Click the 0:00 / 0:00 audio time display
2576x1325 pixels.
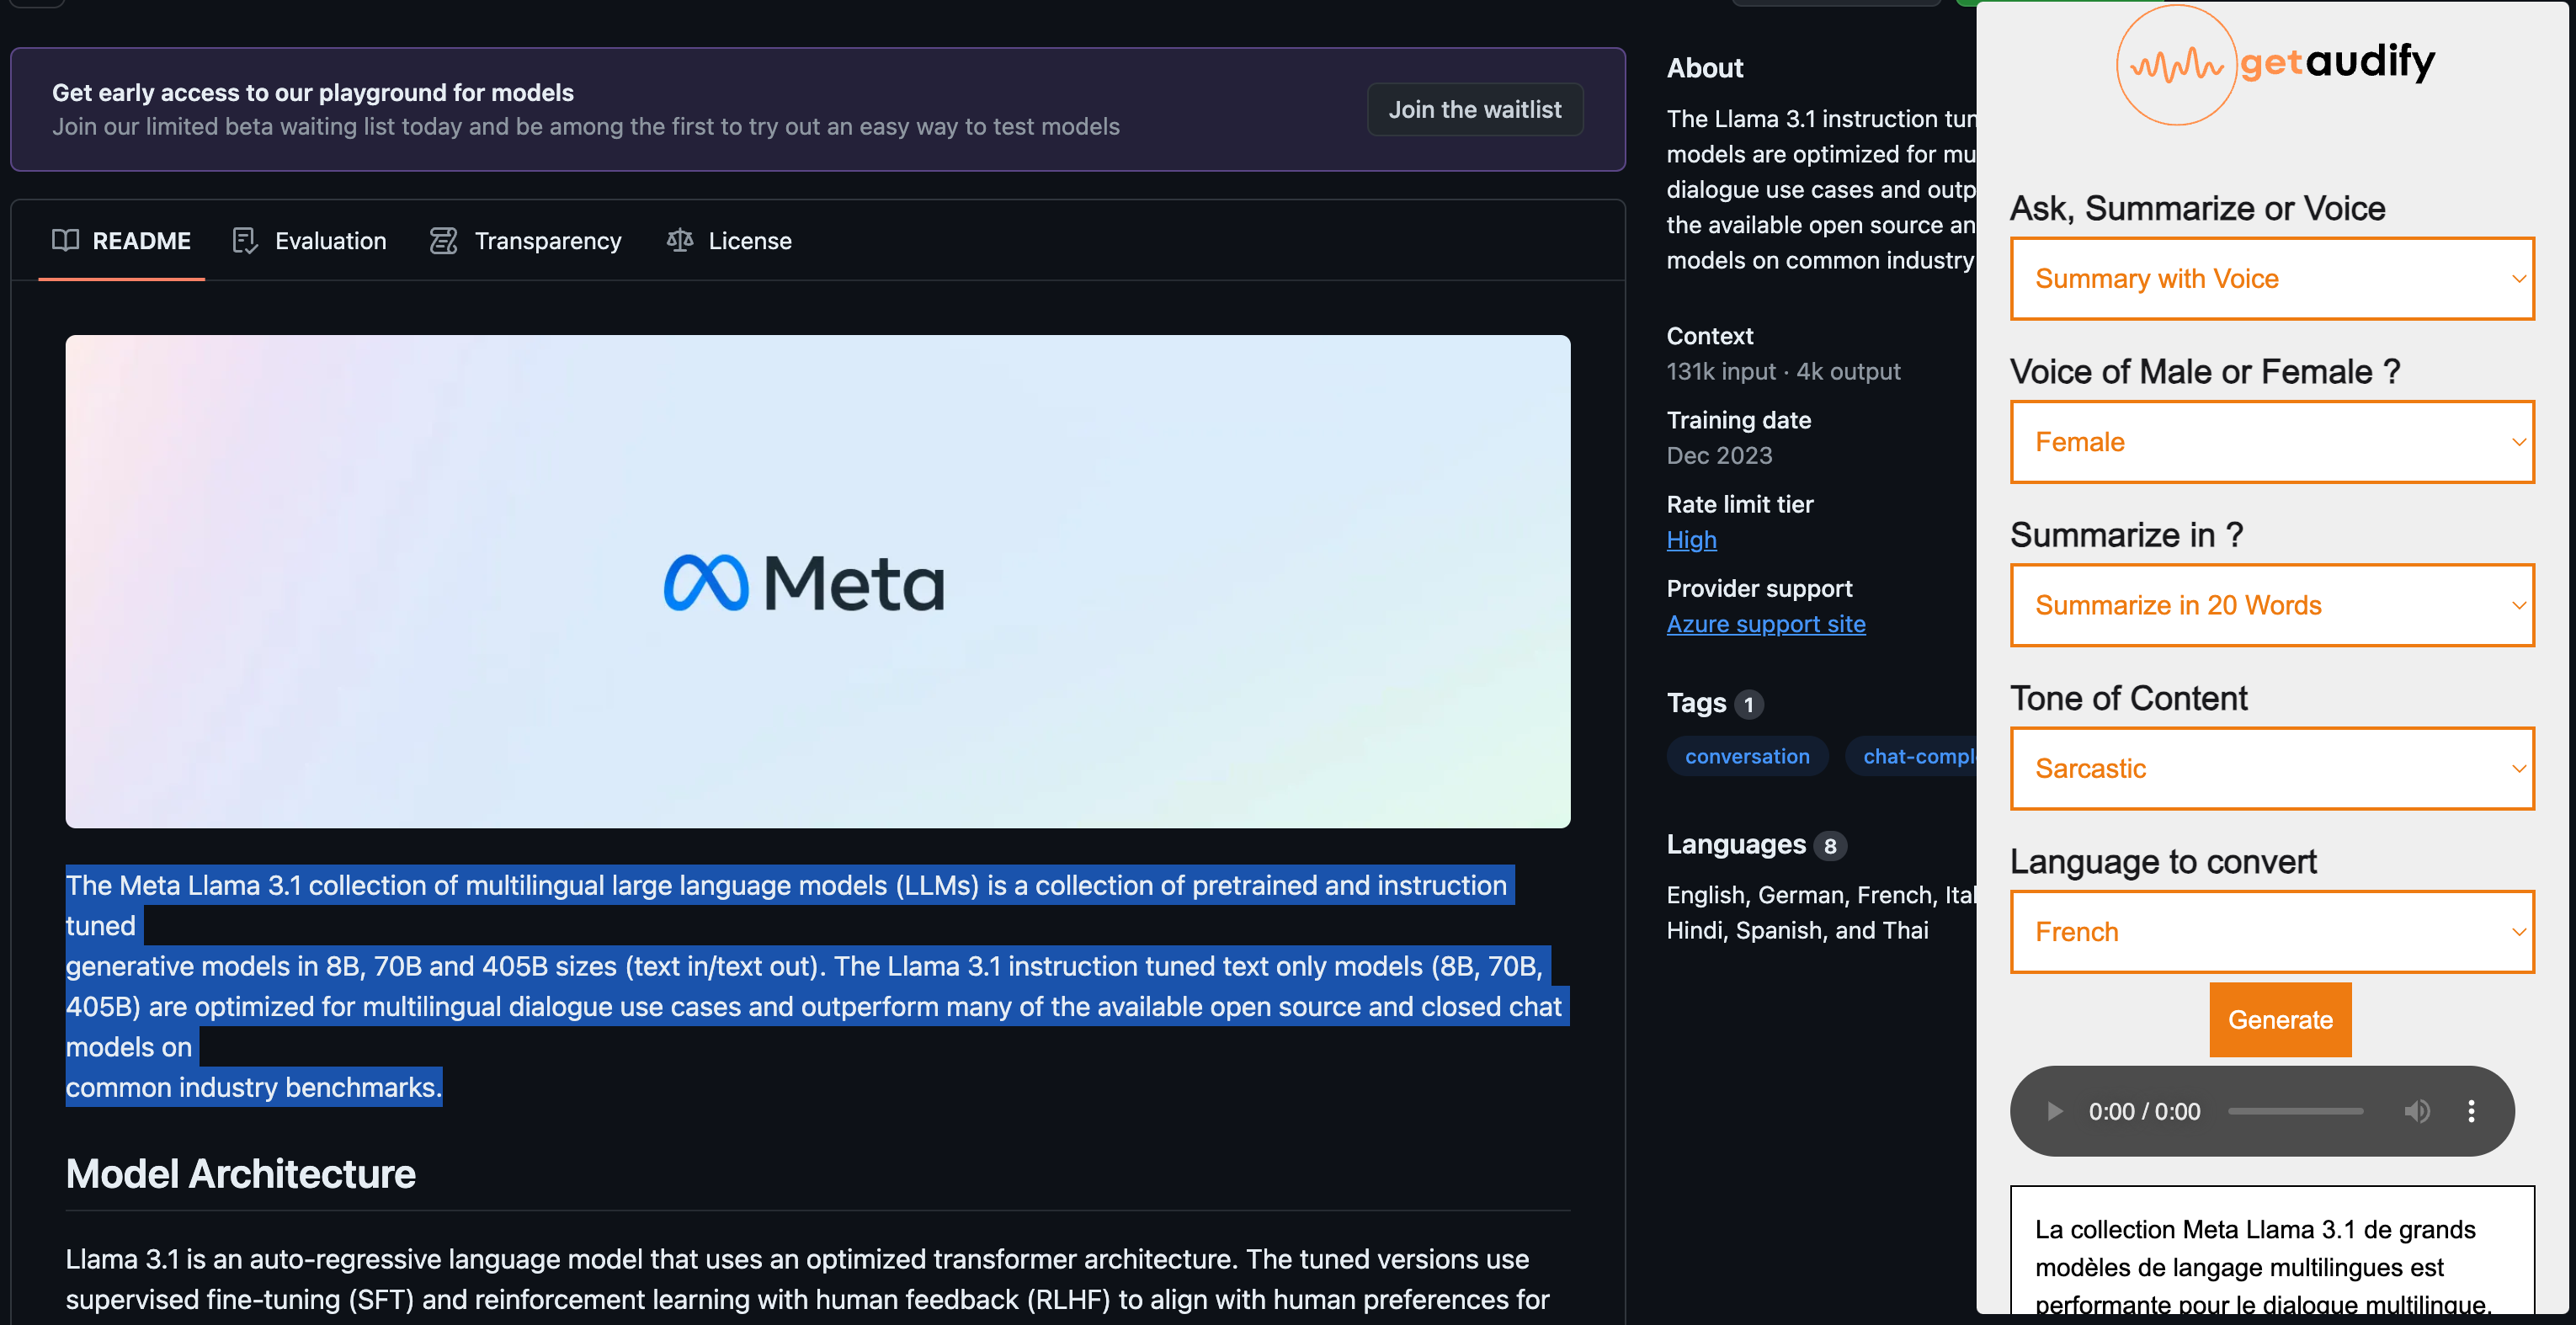[x=2144, y=1111]
